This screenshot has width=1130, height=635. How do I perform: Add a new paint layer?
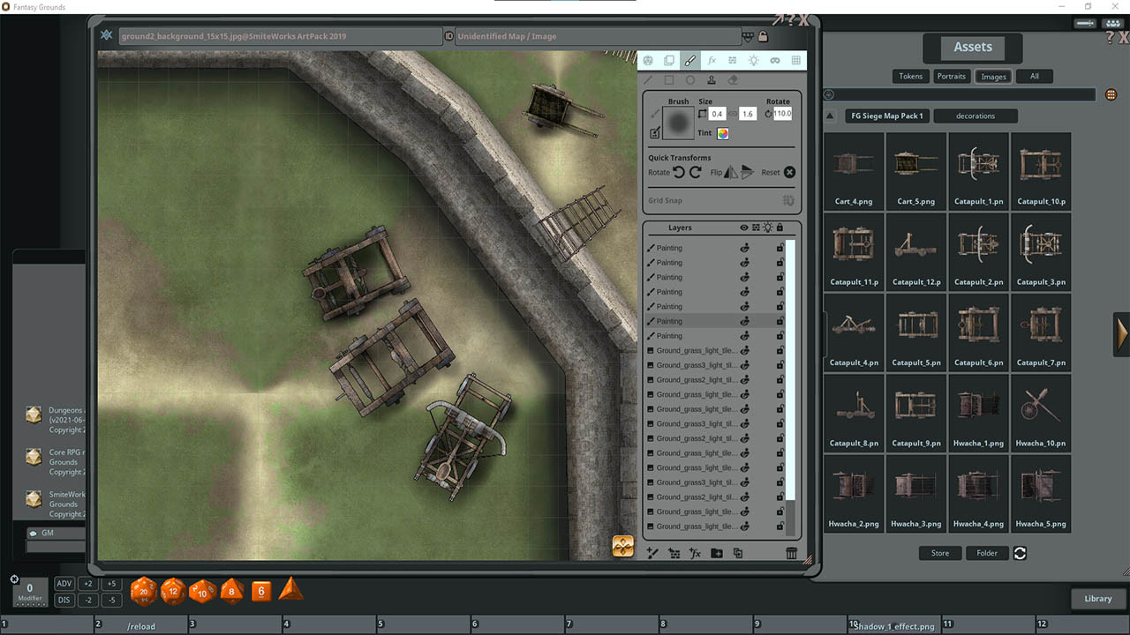(x=652, y=553)
